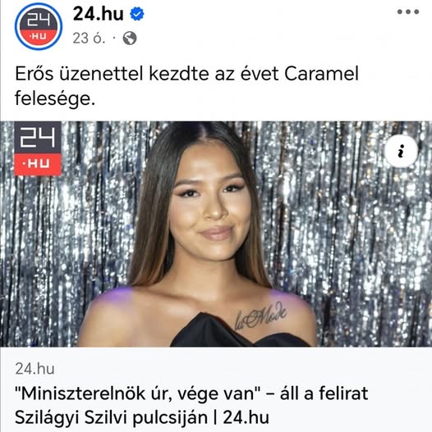Click the '23 ó.' post timestamp
The height and width of the screenshot is (432, 432).
click(89, 39)
